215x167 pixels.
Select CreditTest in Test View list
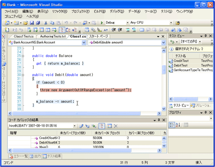tap(190, 61)
